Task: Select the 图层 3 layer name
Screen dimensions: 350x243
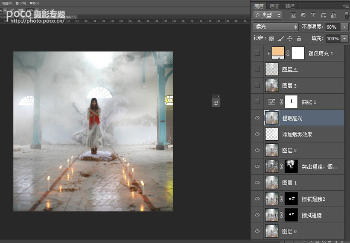Action: pyautogui.click(x=289, y=86)
